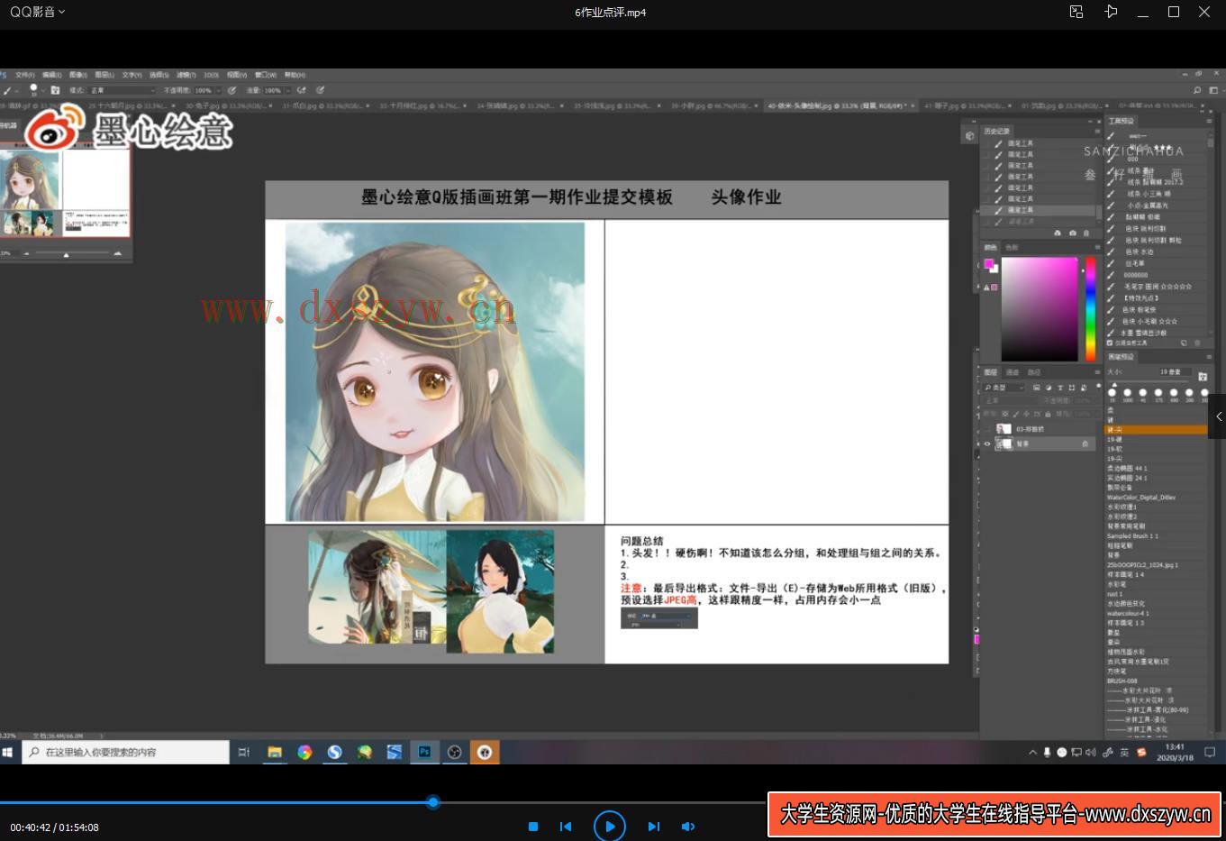Viewport: 1226px width, 841px height.
Task: Click Photoshop icon in the Windows taskbar
Action: [x=424, y=752]
